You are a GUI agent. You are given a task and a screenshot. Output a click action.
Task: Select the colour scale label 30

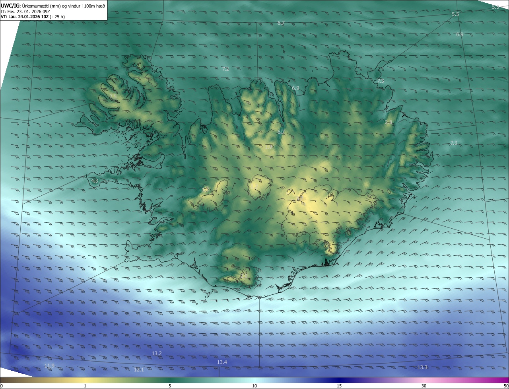[x=424, y=386]
